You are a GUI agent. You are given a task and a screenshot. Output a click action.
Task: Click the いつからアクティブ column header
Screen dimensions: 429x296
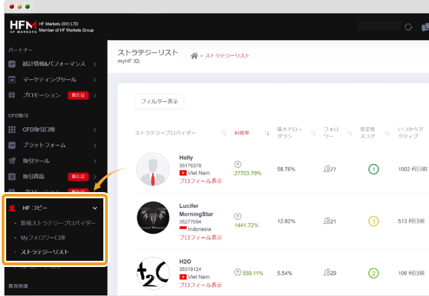(x=411, y=133)
